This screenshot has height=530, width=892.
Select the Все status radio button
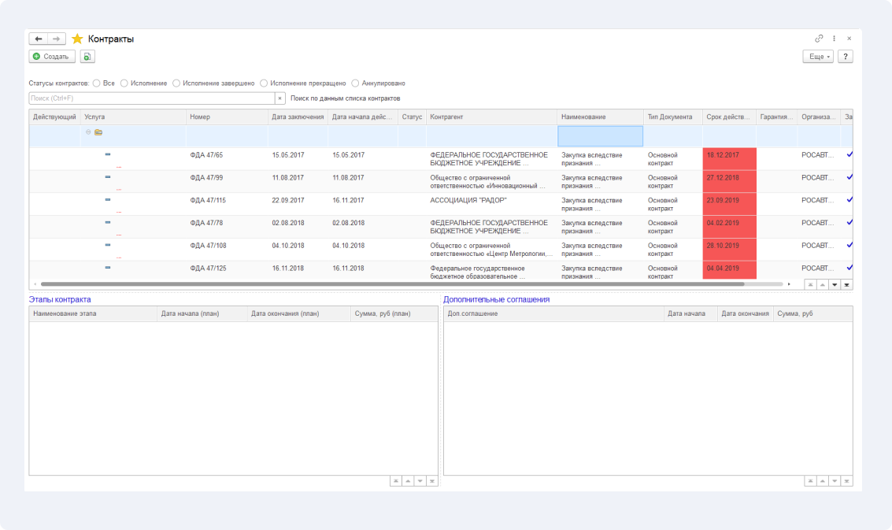coord(97,83)
